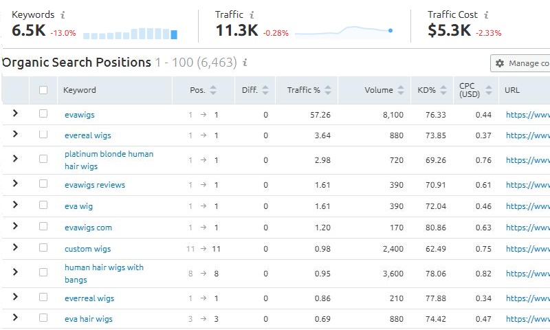The height and width of the screenshot is (330, 550).
Task: Tick the eva wig row checkbox
Action: tap(43, 205)
